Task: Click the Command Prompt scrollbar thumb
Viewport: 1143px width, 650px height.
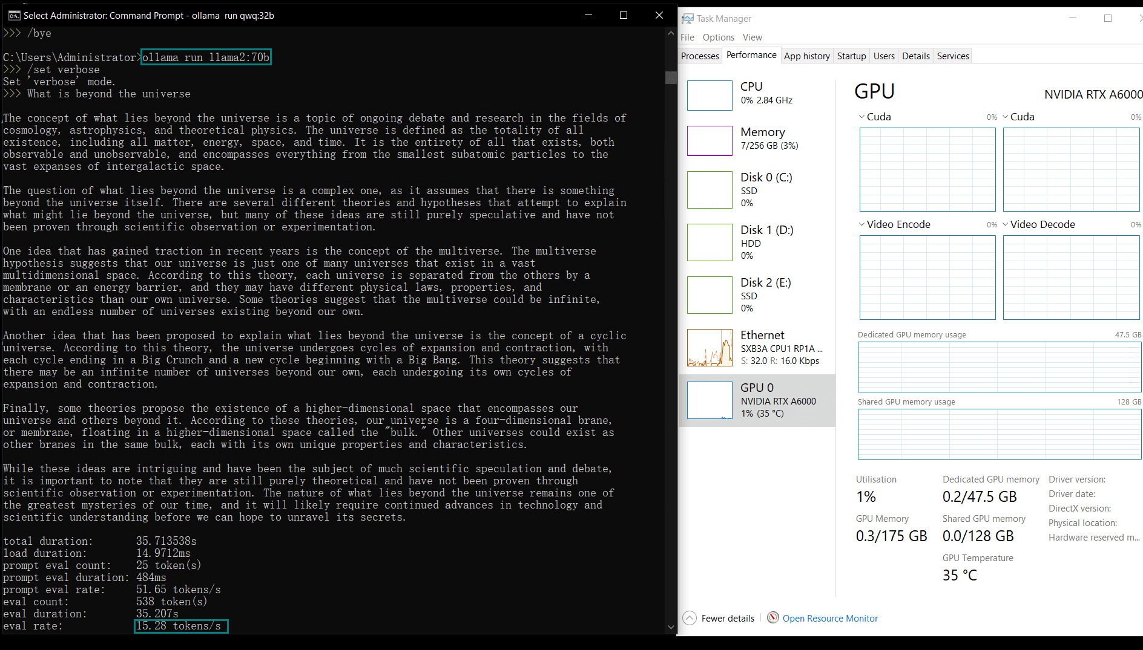Action: [671, 77]
